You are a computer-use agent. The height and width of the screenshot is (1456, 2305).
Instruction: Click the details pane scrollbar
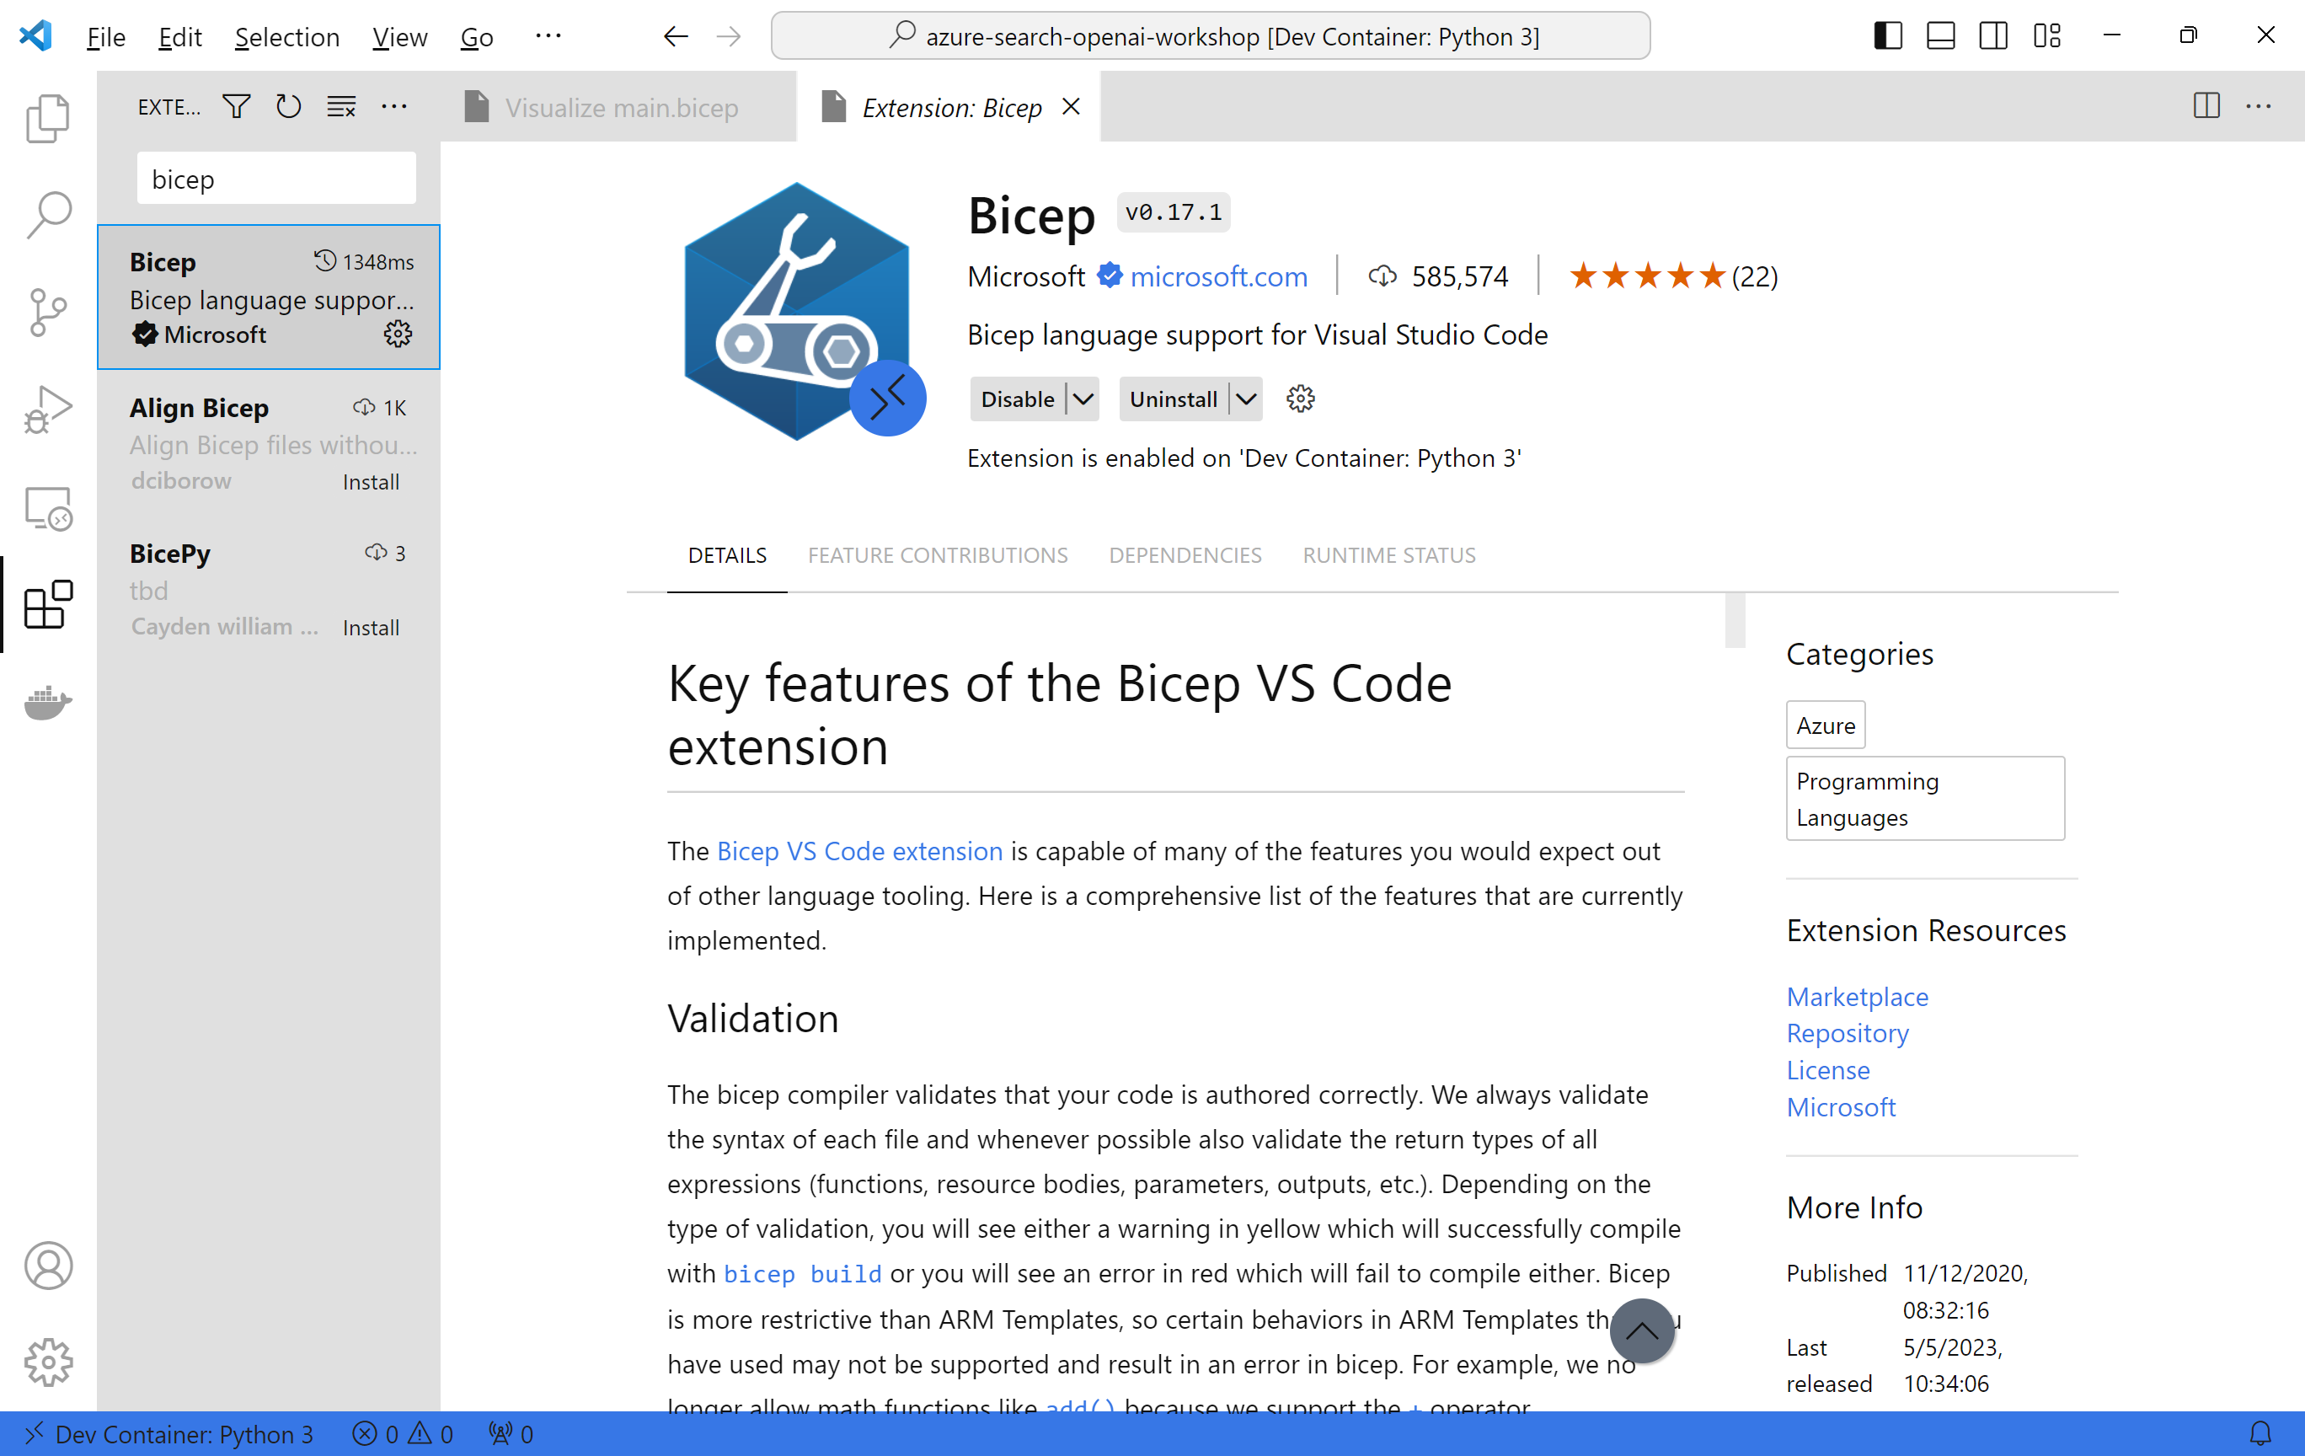pyautogui.click(x=1735, y=620)
